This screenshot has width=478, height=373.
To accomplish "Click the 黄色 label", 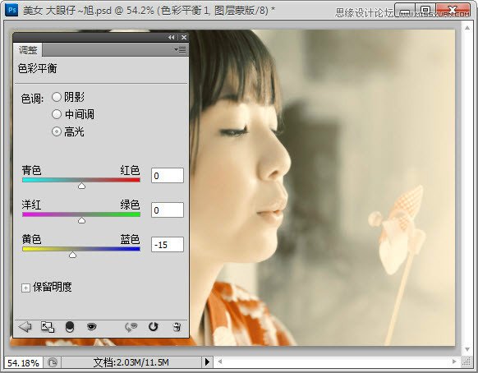I will [32, 239].
